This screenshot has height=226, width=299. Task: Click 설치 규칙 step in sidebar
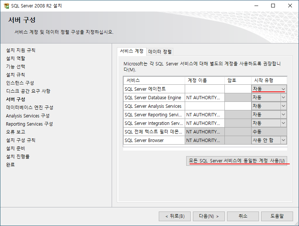[16, 75]
